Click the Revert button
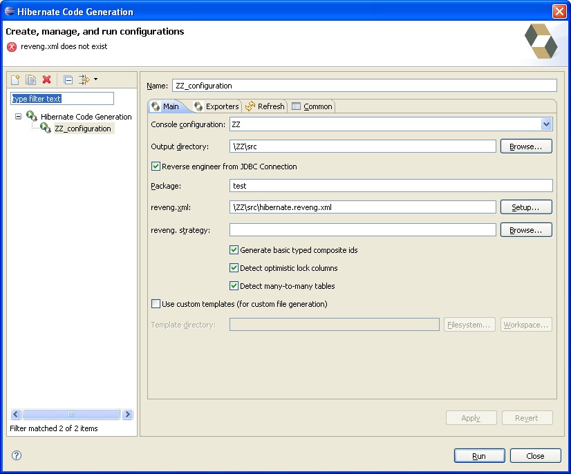 click(x=527, y=418)
